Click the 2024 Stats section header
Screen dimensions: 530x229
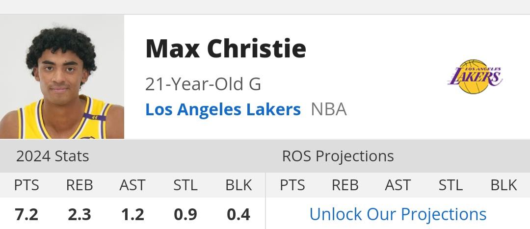(x=53, y=156)
